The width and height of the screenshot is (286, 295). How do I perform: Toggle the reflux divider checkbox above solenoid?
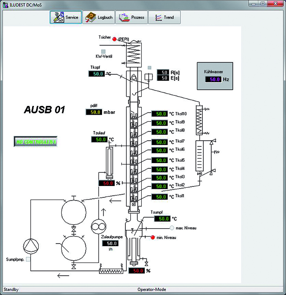tap(150, 68)
